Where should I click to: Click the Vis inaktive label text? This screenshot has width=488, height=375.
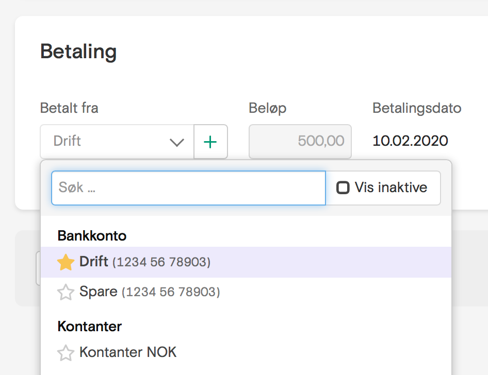pos(391,187)
